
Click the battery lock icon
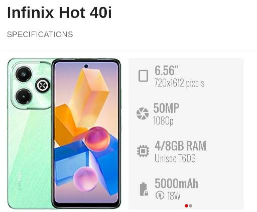click(x=144, y=189)
